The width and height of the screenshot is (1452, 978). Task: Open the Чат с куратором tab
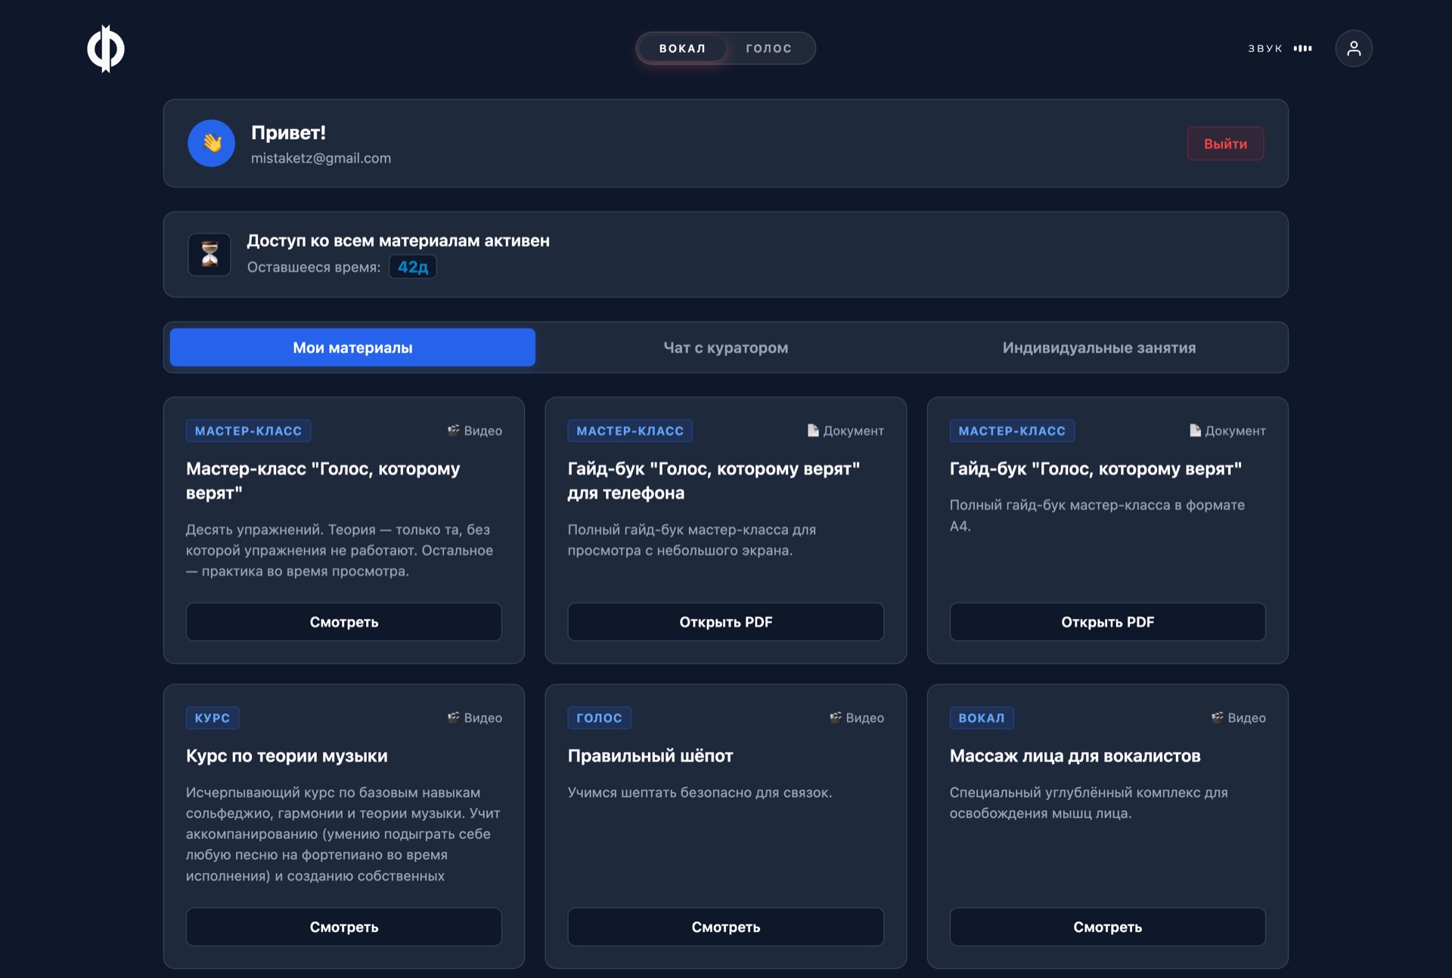click(726, 348)
